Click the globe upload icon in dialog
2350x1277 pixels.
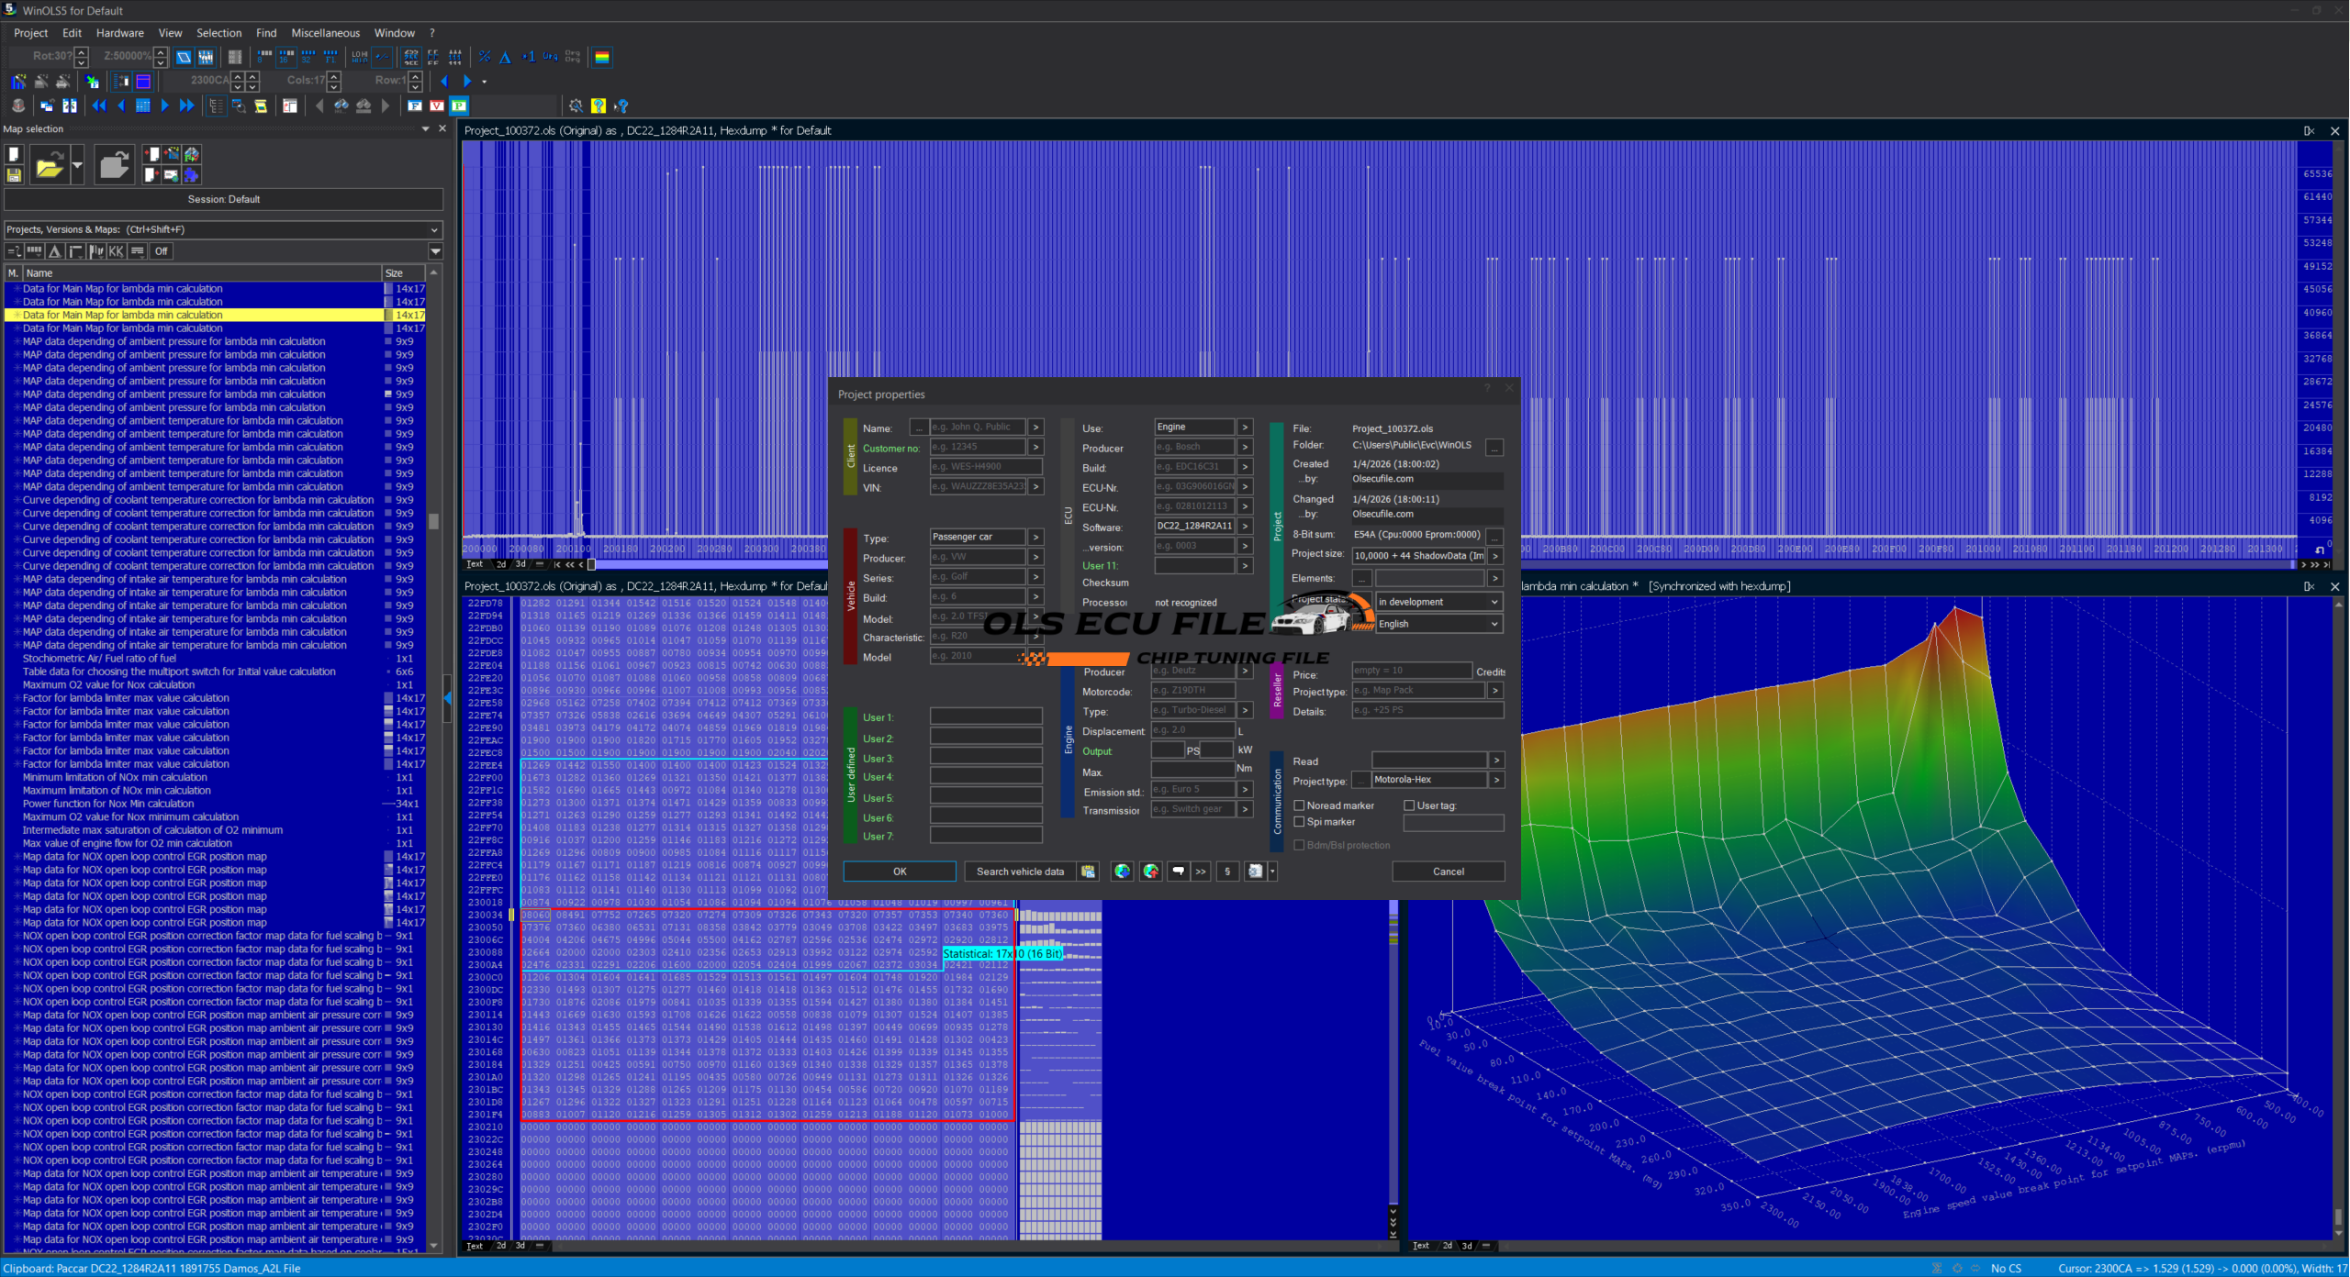tap(1150, 872)
